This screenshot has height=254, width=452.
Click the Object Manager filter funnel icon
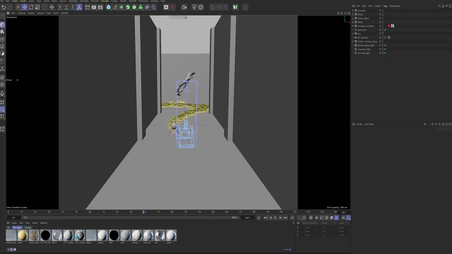446,6
